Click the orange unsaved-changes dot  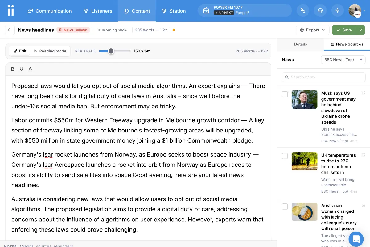[174, 30]
